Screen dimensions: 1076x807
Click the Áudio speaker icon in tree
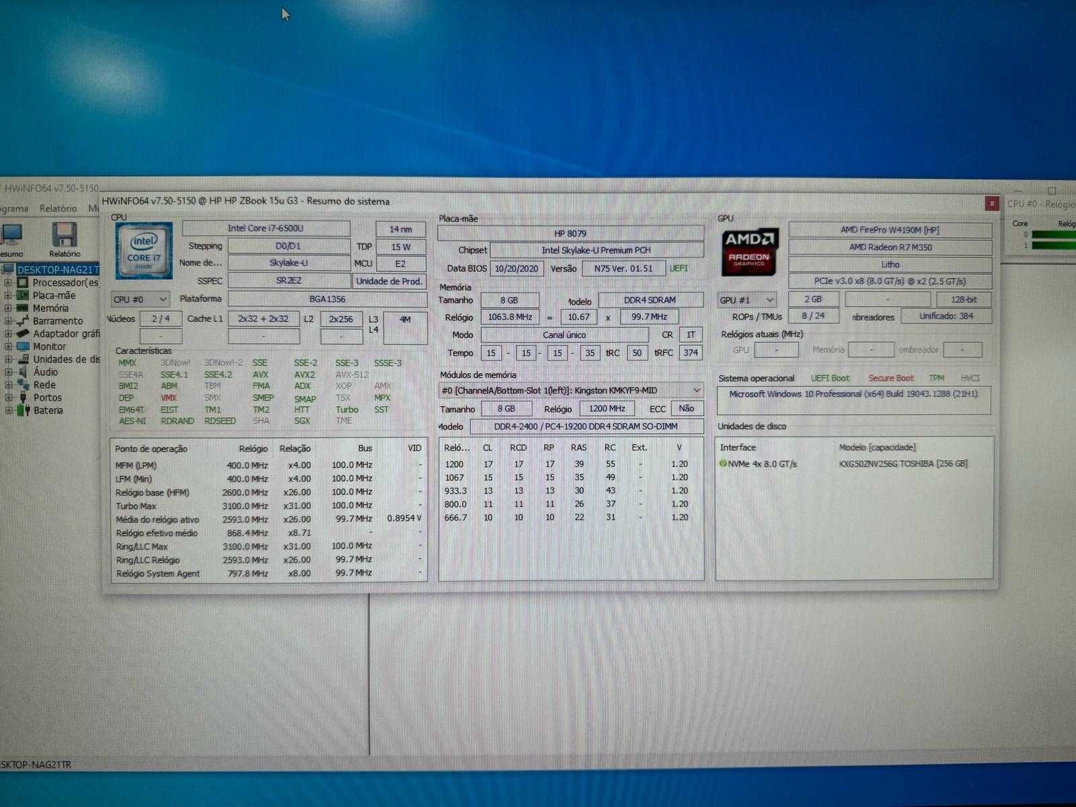pyautogui.click(x=23, y=372)
